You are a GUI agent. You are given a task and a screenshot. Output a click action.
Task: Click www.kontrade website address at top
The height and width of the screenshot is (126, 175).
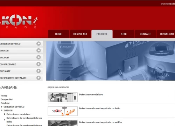tap(168, 4)
